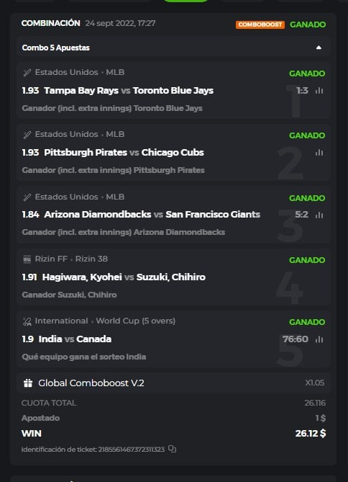Click the Rizin FF Rizin 38 league label
This screenshot has width=348, height=482.
click(x=71, y=259)
